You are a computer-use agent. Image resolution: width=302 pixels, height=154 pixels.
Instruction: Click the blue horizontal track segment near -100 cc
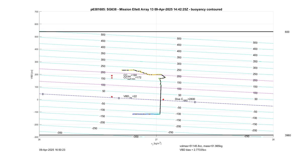pyautogui.click(x=146, y=114)
